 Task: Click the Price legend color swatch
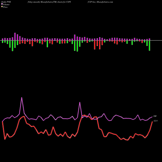click(x=2, y=7)
